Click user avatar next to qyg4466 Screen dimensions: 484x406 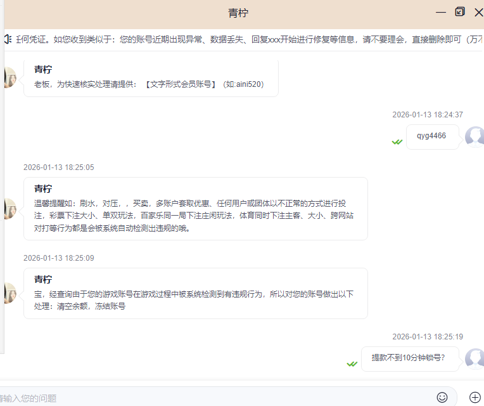(474, 136)
